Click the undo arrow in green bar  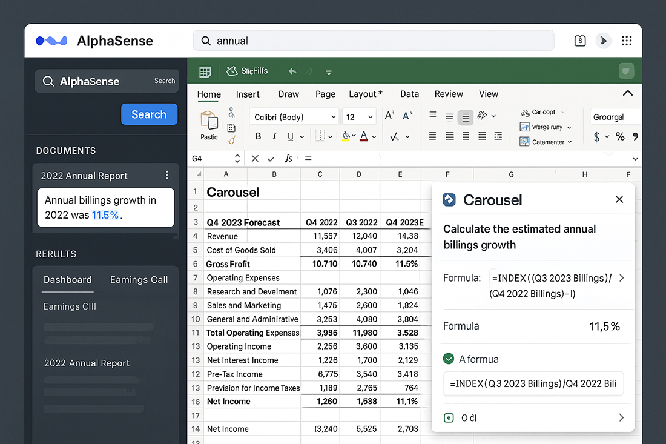point(292,71)
